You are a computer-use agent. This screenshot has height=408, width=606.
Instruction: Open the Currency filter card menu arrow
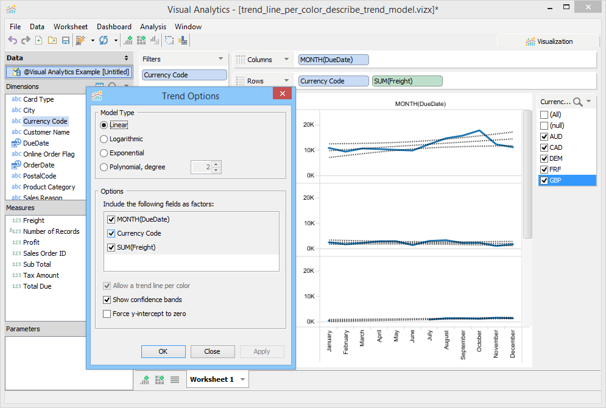[588, 101]
